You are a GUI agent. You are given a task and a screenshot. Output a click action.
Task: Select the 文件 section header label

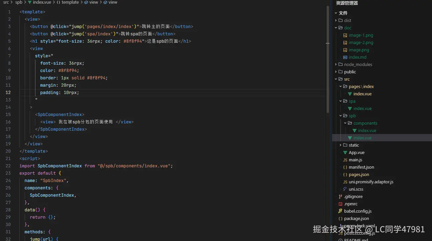click(343, 13)
